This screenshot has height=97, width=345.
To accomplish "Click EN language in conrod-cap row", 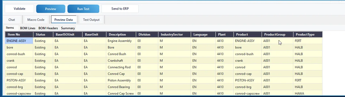I will click(203, 74).
